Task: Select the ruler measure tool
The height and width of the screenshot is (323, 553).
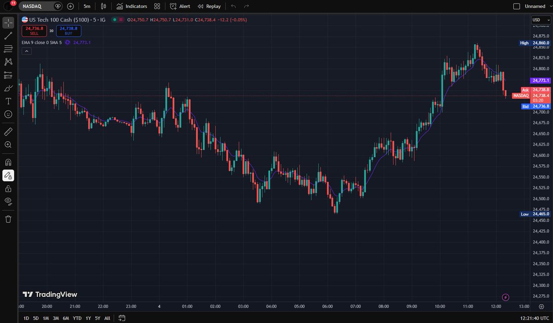Action: (x=8, y=132)
